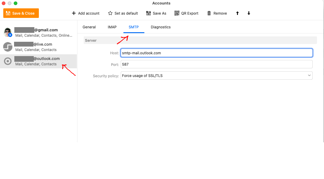Click the Server section header
The height and width of the screenshot is (179, 324).
[x=200, y=40]
